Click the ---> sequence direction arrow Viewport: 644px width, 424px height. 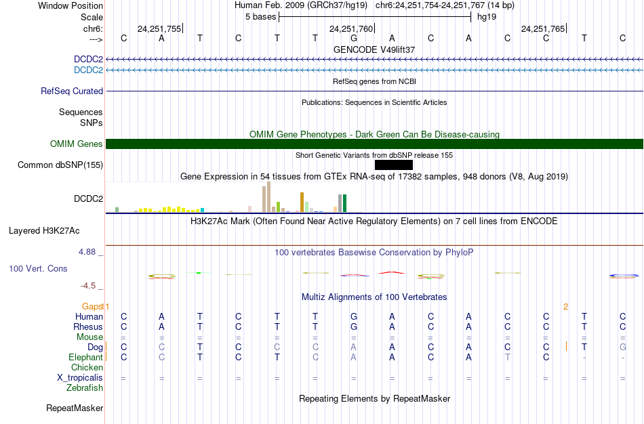(x=96, y=39)
